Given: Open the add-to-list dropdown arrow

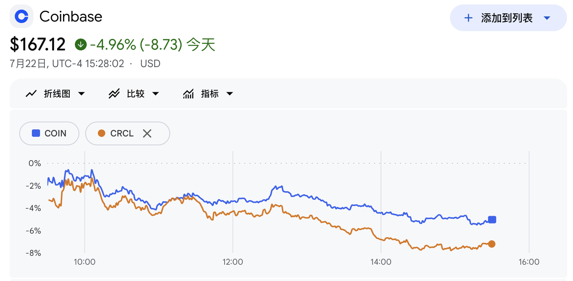Looking at the screenshot, I should click(x=547, y=18).
